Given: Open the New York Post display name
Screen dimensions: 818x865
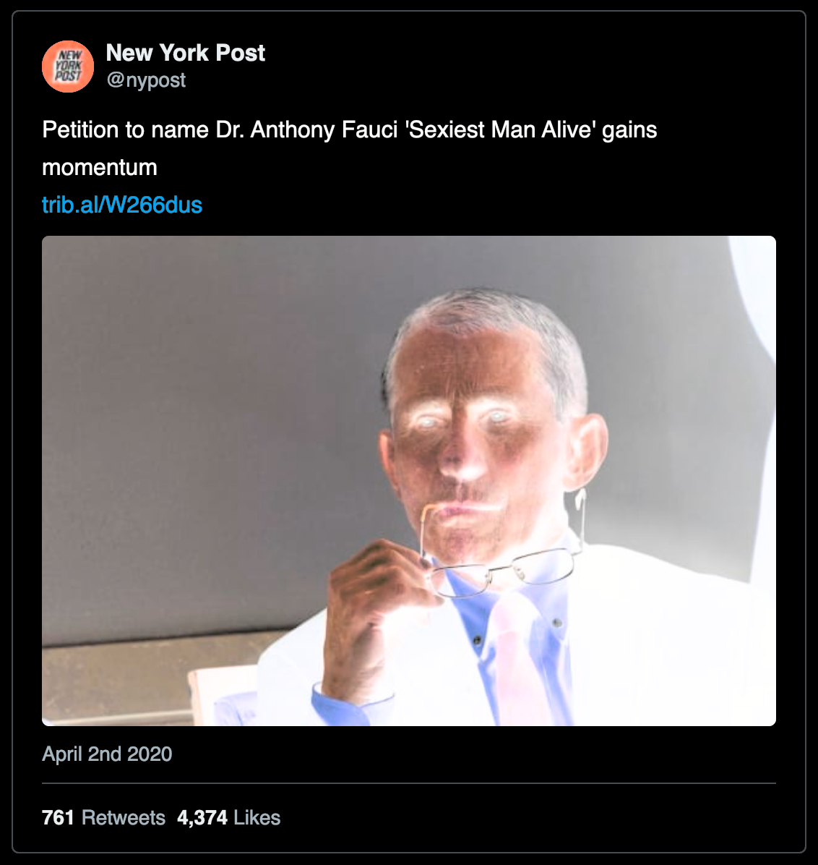Looking at the screenshot, I should (x=185, y=53).
